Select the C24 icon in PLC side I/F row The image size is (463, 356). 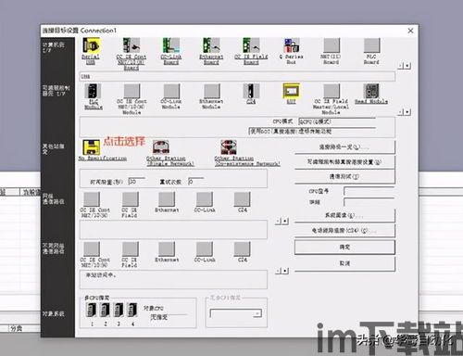click(x=251, y=91)
